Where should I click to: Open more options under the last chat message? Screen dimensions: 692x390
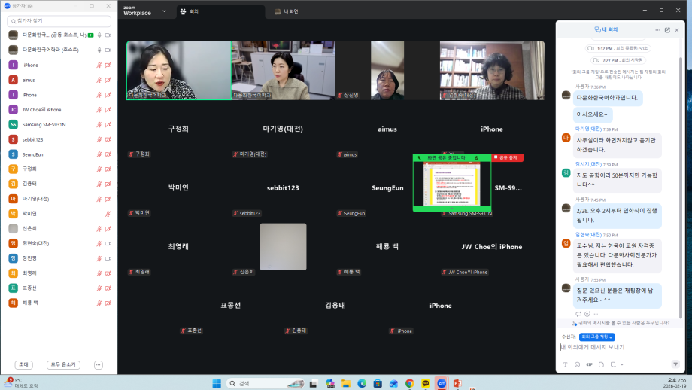[596, 314]
